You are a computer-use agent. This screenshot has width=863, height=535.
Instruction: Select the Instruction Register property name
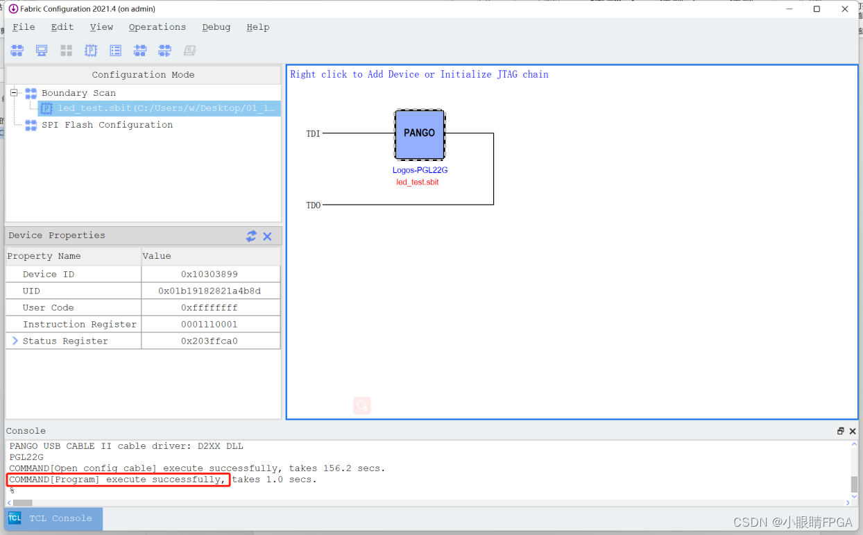point(80,324)
